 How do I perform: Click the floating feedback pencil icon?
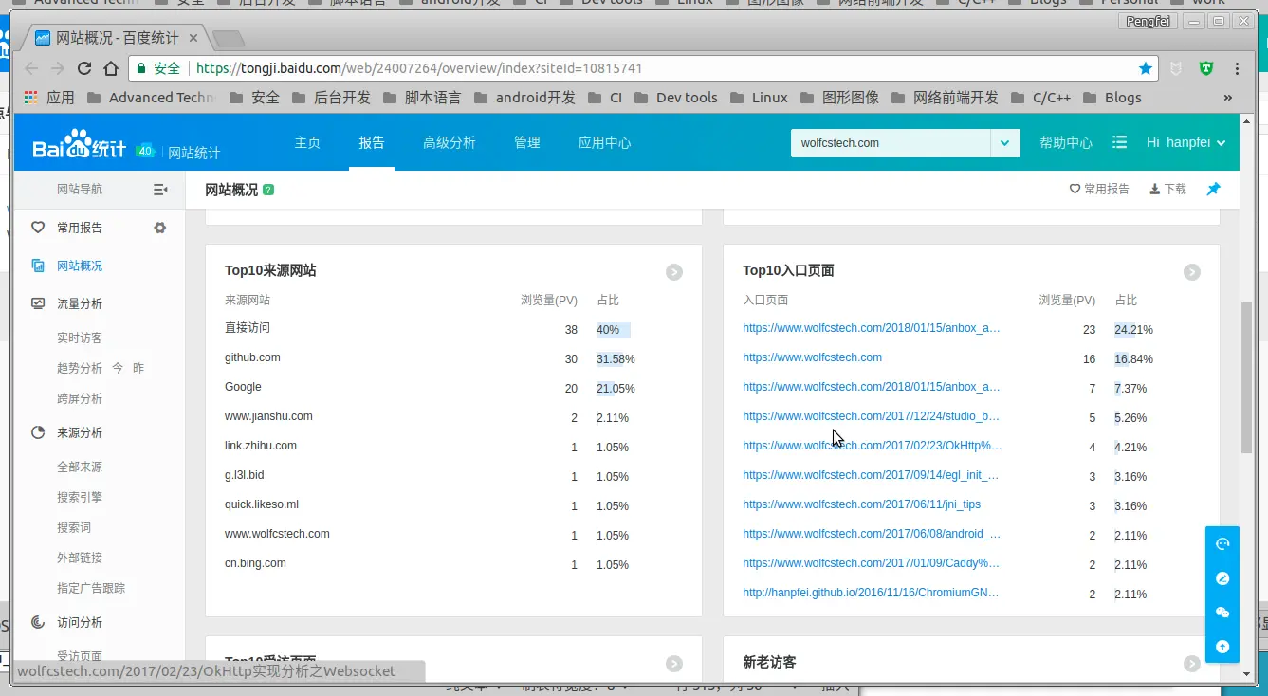1222,578
